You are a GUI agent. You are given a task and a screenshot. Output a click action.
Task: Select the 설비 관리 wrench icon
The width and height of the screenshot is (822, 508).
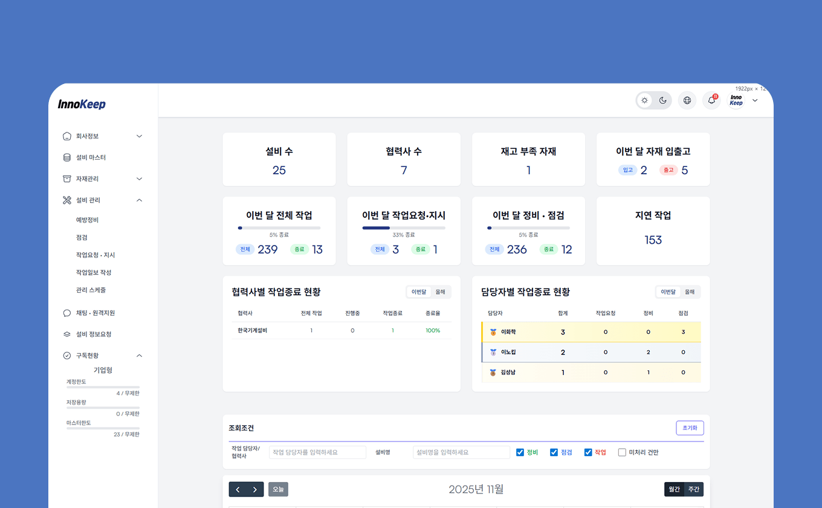(66, 200)
